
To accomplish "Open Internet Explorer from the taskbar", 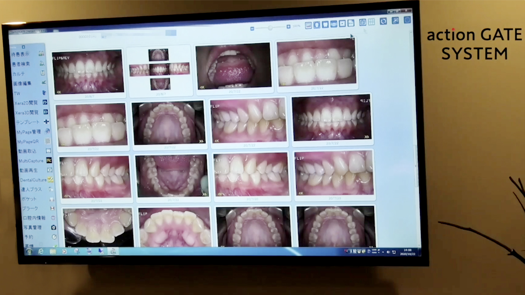I will 41,251.
